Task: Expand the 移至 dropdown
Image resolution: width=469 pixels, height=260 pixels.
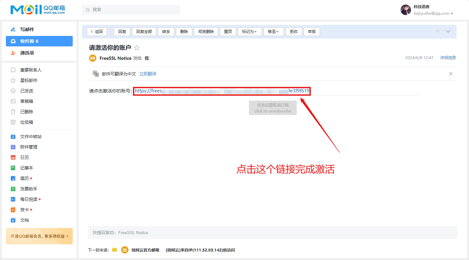Action: [273, 32]
